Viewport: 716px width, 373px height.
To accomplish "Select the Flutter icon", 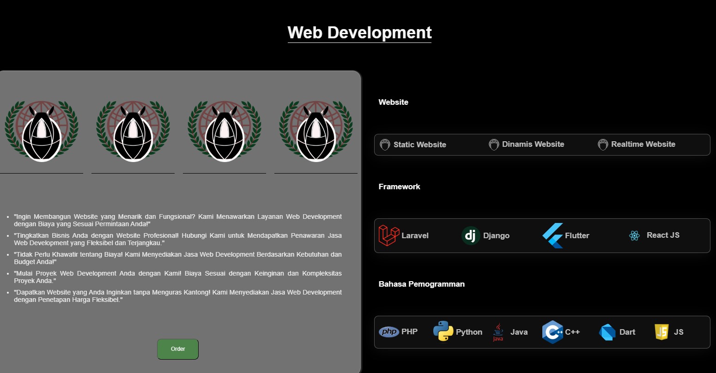I will click(x=552, y=235).
